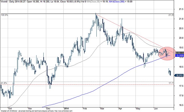
Task: Click the 21.5 price axis label
Action: click(x=181, y=9)
